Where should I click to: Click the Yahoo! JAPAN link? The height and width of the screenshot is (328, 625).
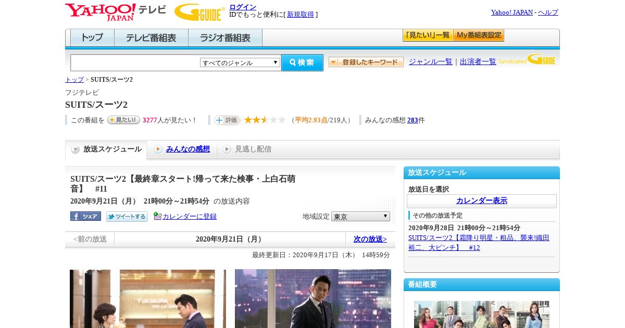[x=512, y=12]
